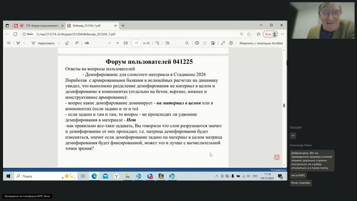
Task: Select the eraser tool
Action: pyautogui.click(x=66, y=43)
